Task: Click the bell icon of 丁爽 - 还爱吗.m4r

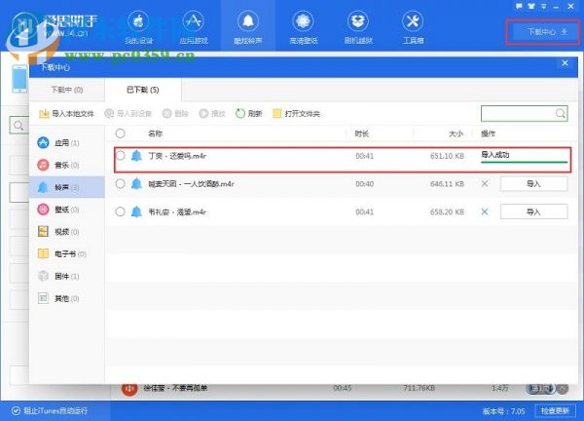Action: pos(136,156)
